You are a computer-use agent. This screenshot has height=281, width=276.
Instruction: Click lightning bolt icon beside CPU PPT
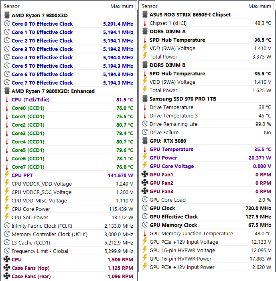coord(7,174)
